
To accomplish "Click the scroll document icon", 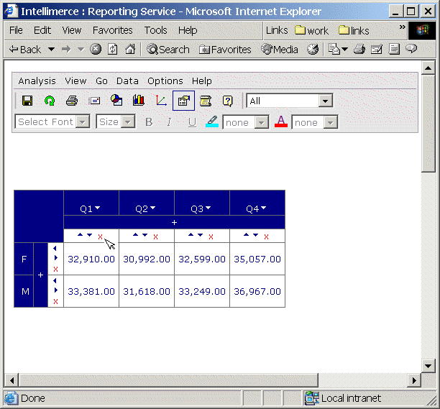I will tap(206, 101).
